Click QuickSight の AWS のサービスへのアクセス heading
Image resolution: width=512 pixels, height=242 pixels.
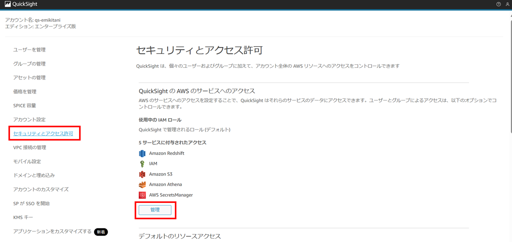[197, 91]
